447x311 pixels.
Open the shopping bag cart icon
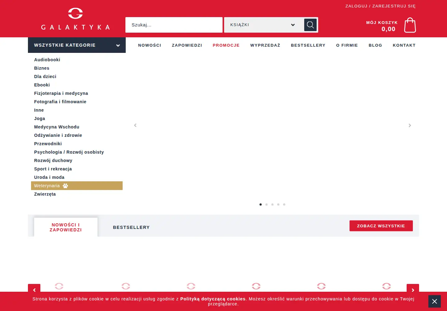pyautogui.click(x=410, y=25)
